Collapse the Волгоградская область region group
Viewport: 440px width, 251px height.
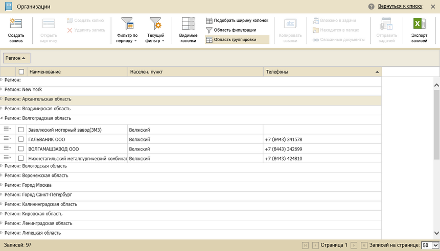click(x=2, y=118)
